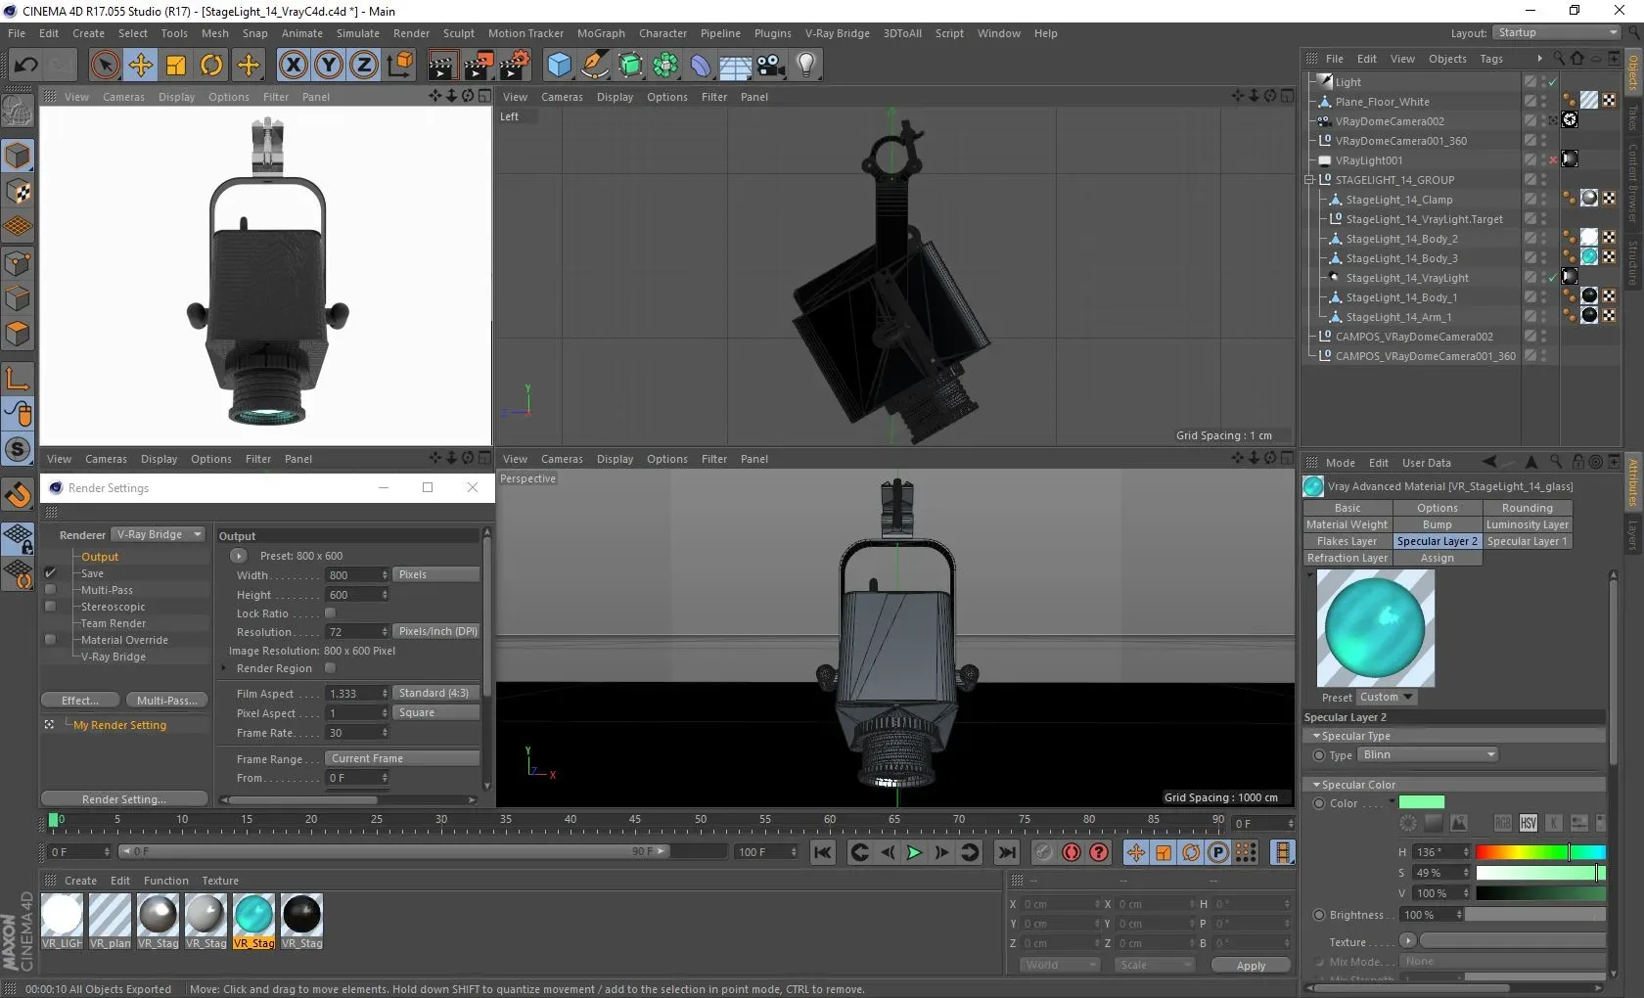The width and height of the screenshot is (1644, 998).
Task: Select the Scale tool
Action: click(176, 65)
